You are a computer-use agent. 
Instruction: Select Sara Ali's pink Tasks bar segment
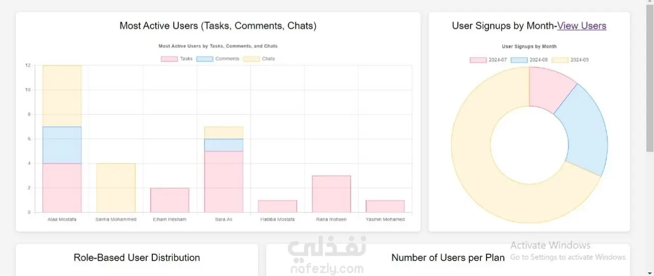pyautogui.click(x=224, y=181)
